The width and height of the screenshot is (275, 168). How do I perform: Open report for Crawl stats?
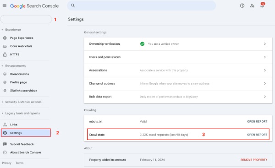tap(257, 135)
